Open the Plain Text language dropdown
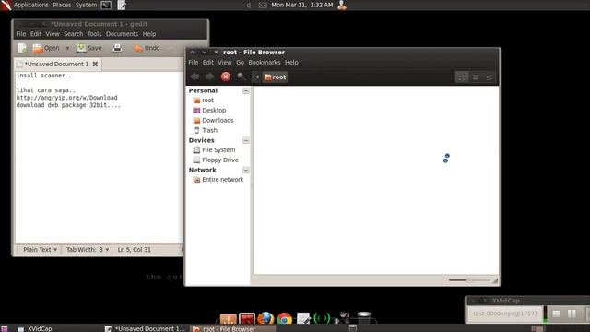Image resolution: width=590 pixels, height=332 pixels. pyautogui.click(x=40, y=250)
